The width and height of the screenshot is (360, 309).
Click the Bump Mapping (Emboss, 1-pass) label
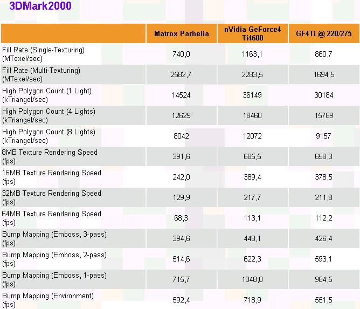click(54, 279)
